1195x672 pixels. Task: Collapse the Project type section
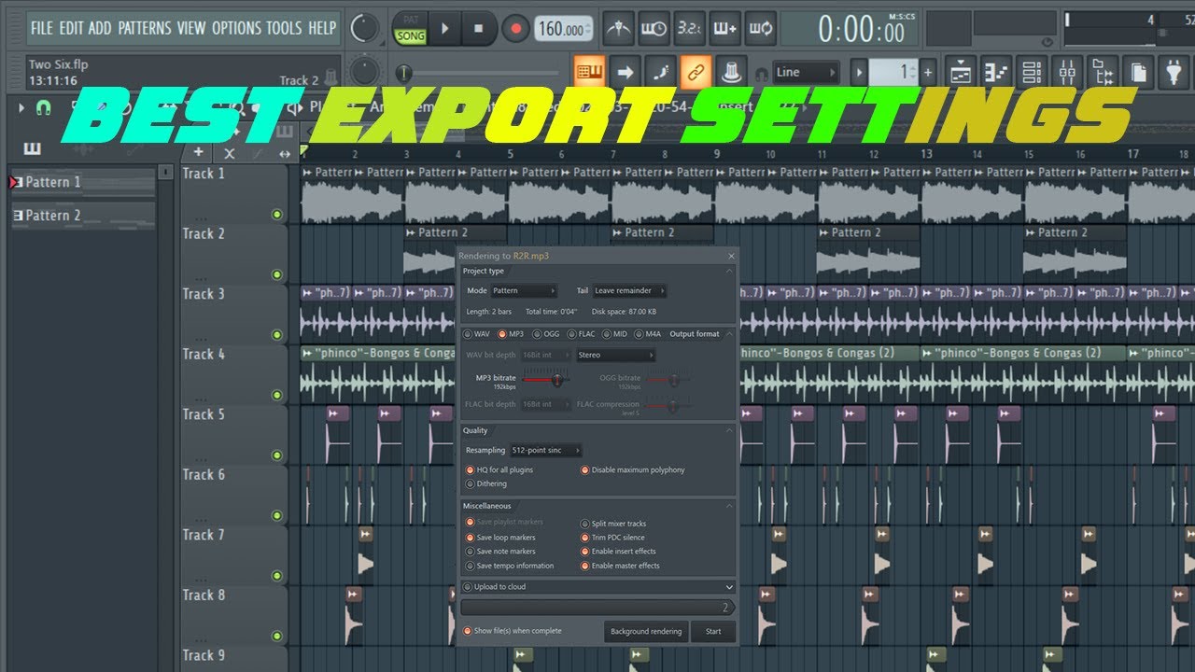pos(729,271)
